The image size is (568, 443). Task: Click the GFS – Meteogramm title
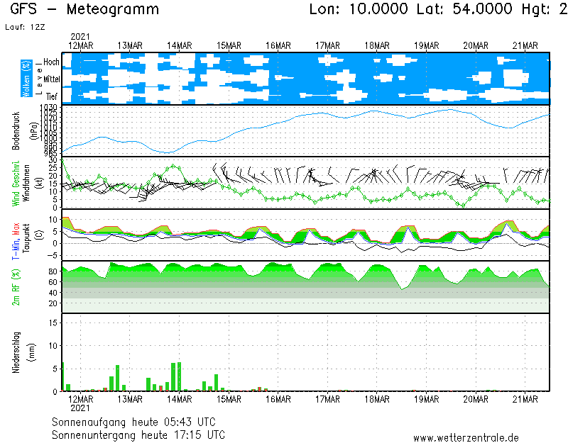pyautogui.click(x=84, y=9)
